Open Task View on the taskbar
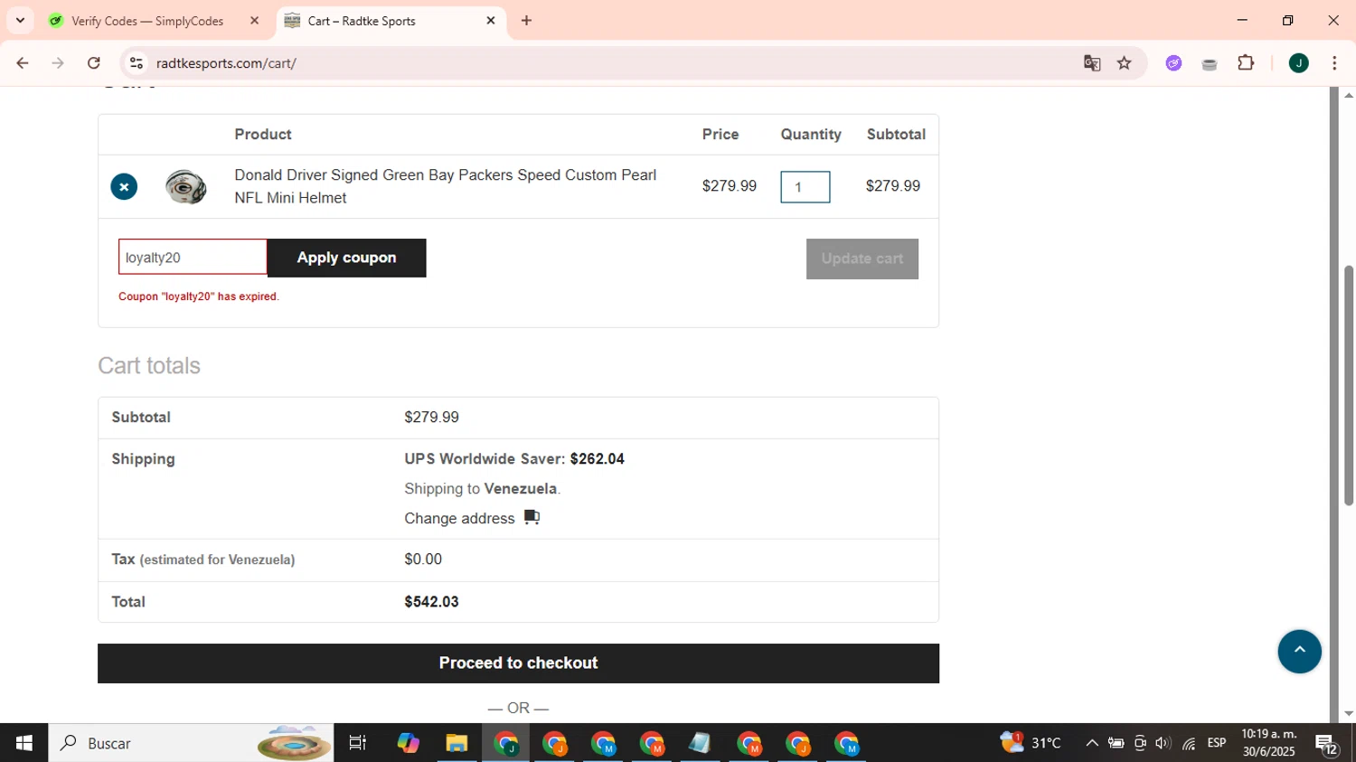 [358, 743]
